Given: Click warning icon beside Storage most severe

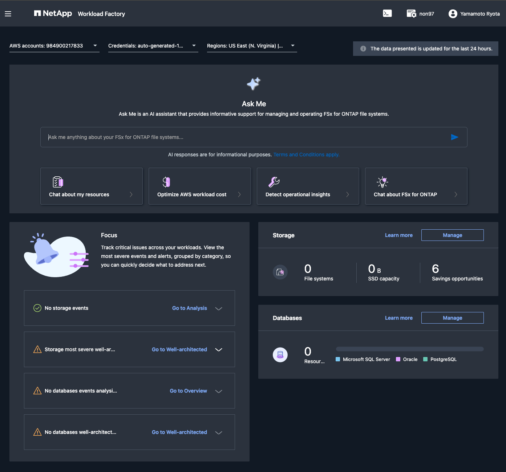Looking at the screenshot, I should [37, 349].
